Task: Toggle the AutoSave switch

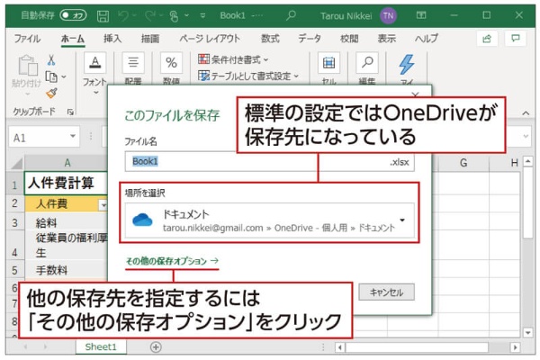Action: [x=73, y=15]
